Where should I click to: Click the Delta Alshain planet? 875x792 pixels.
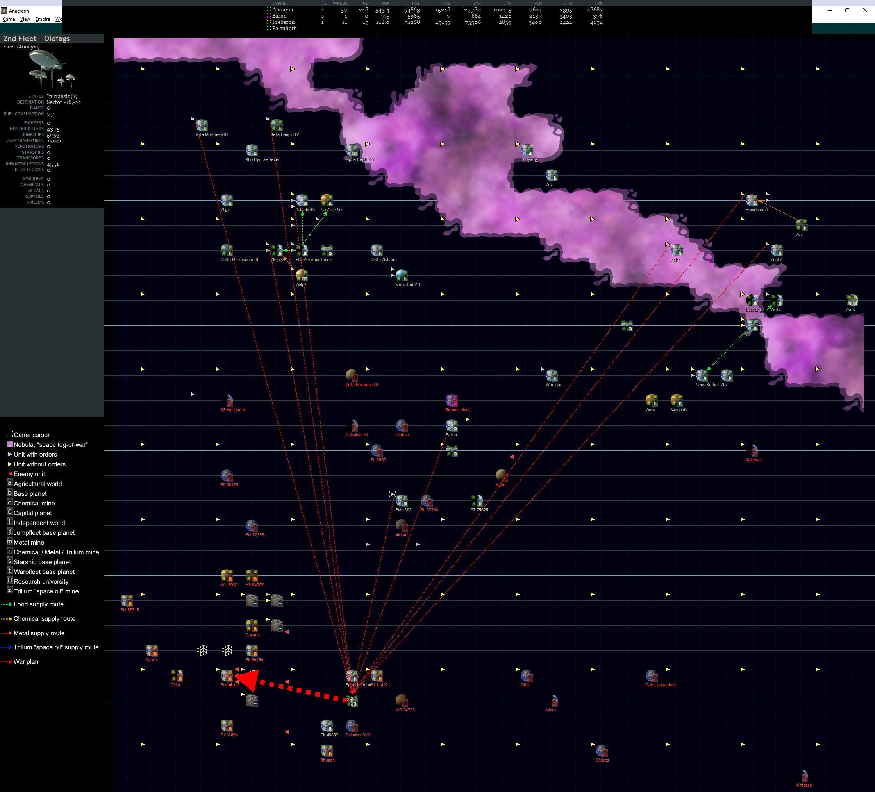click(x=377, y=250)
